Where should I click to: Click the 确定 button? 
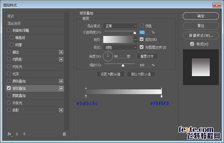tap(201, 16)
